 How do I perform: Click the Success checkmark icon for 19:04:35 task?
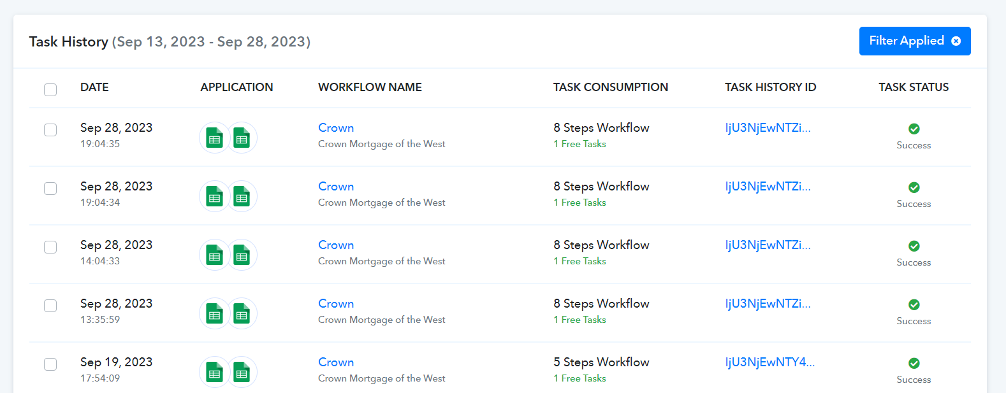click(914, 129)
